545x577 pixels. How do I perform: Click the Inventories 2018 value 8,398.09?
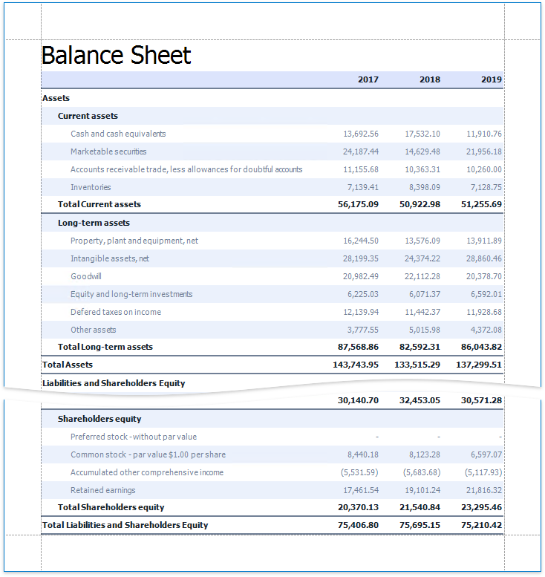click(x=422, y=187)
